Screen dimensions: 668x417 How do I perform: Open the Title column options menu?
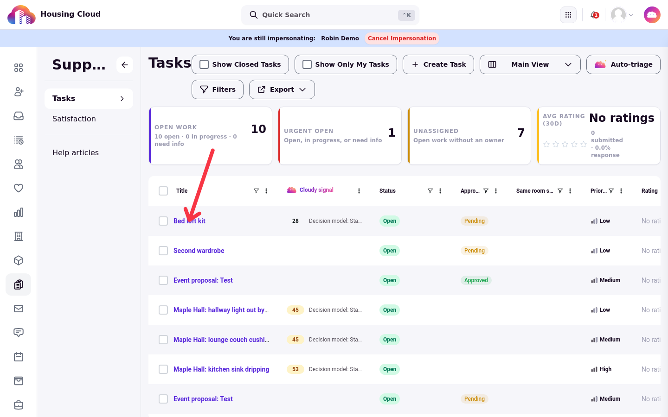coord(266,191)
